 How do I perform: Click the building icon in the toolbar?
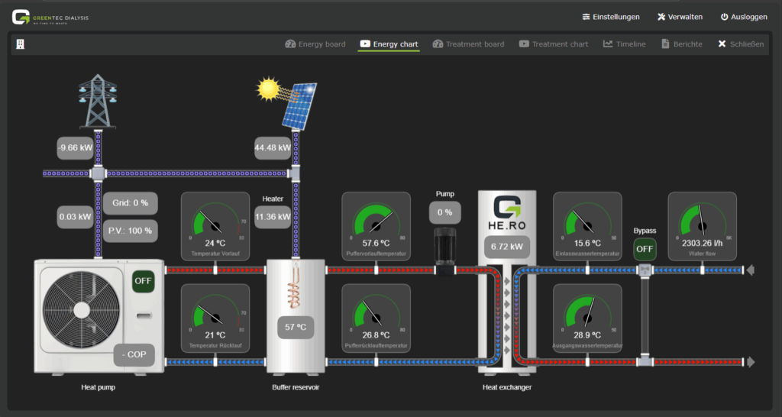(x=21, y=44)
